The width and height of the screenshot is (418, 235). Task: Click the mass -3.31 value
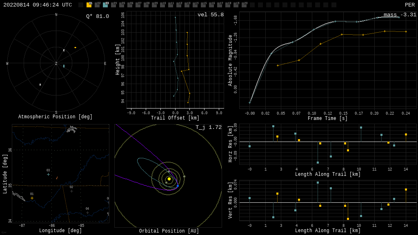400,15
